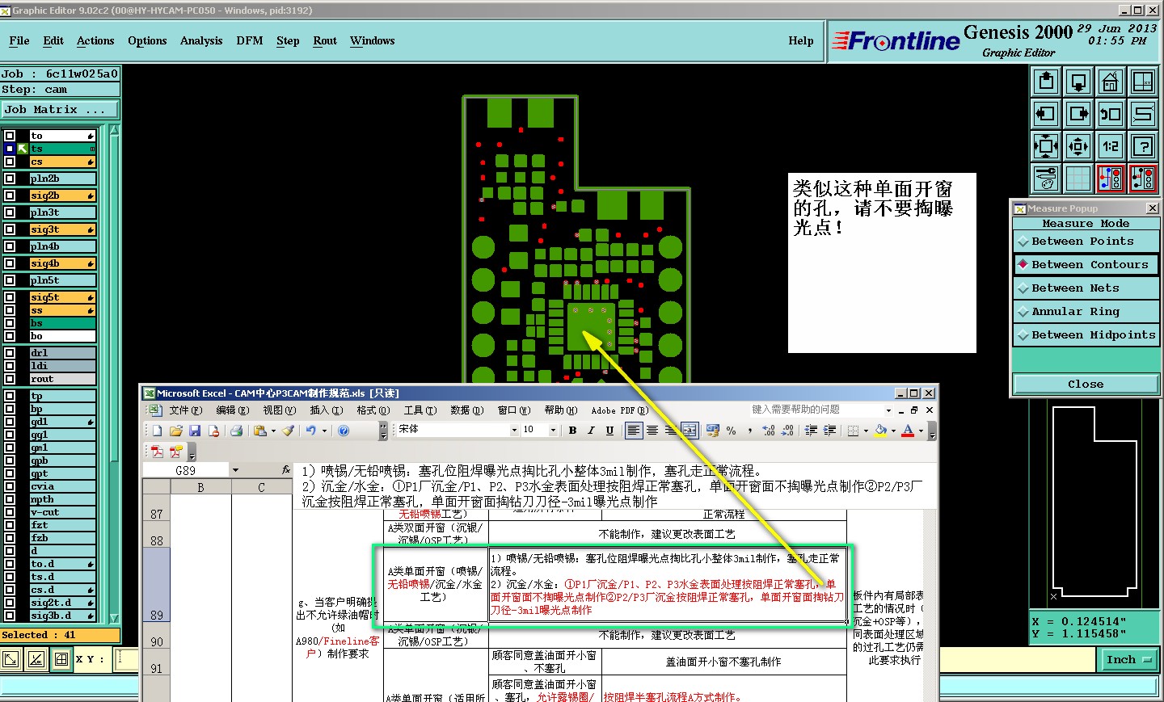Open Excel borders dropdown arrow

pos(866,431)
